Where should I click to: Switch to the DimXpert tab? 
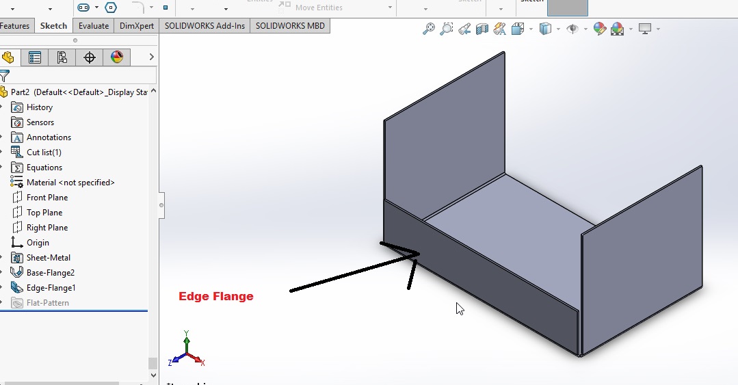(137, 26)
